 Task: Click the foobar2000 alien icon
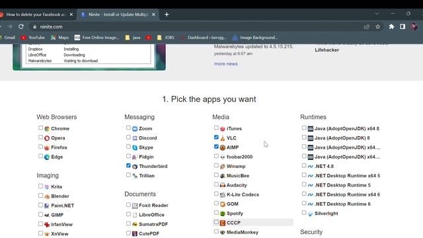coord(223,157)
